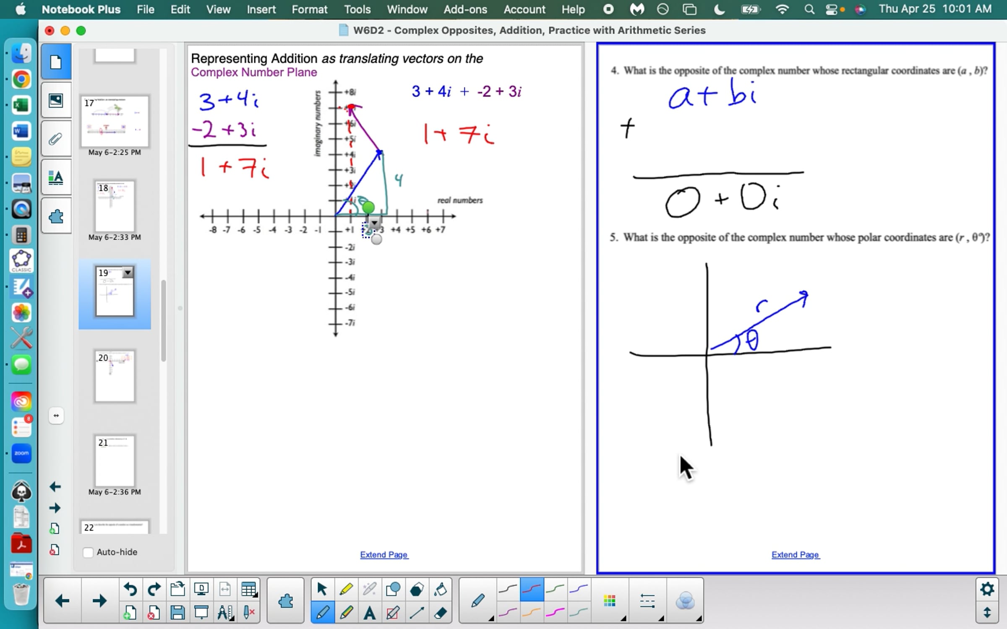Open page 18 thumbnail

[115, 206]
